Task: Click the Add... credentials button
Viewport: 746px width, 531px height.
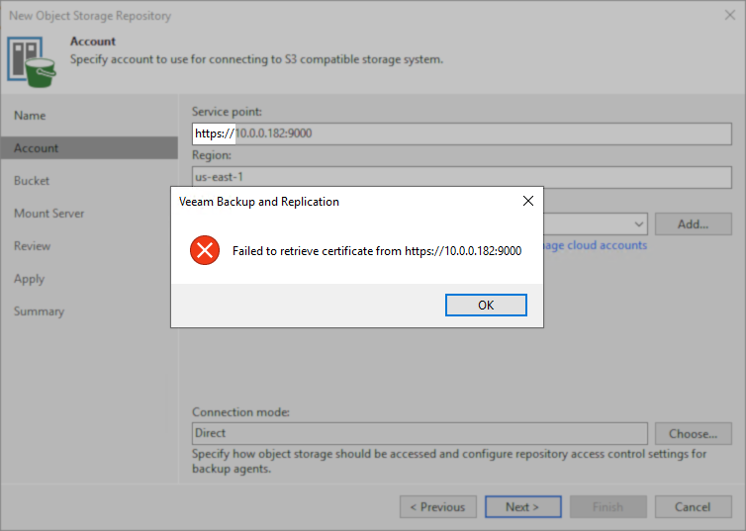Action: 694,223
